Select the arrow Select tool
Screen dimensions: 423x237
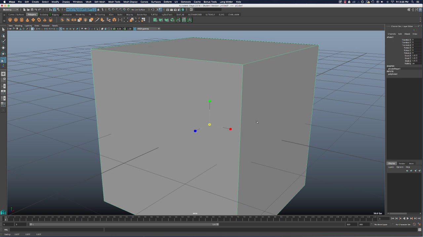click(x=3, y=30)
